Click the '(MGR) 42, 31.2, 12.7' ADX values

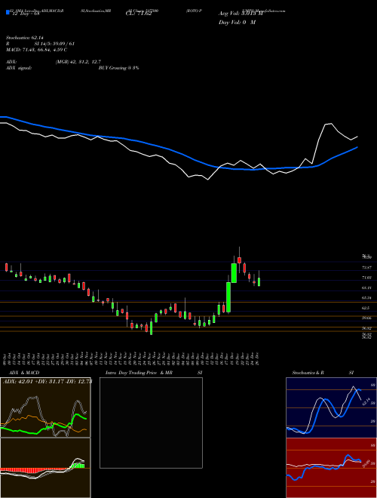(78, 62)
